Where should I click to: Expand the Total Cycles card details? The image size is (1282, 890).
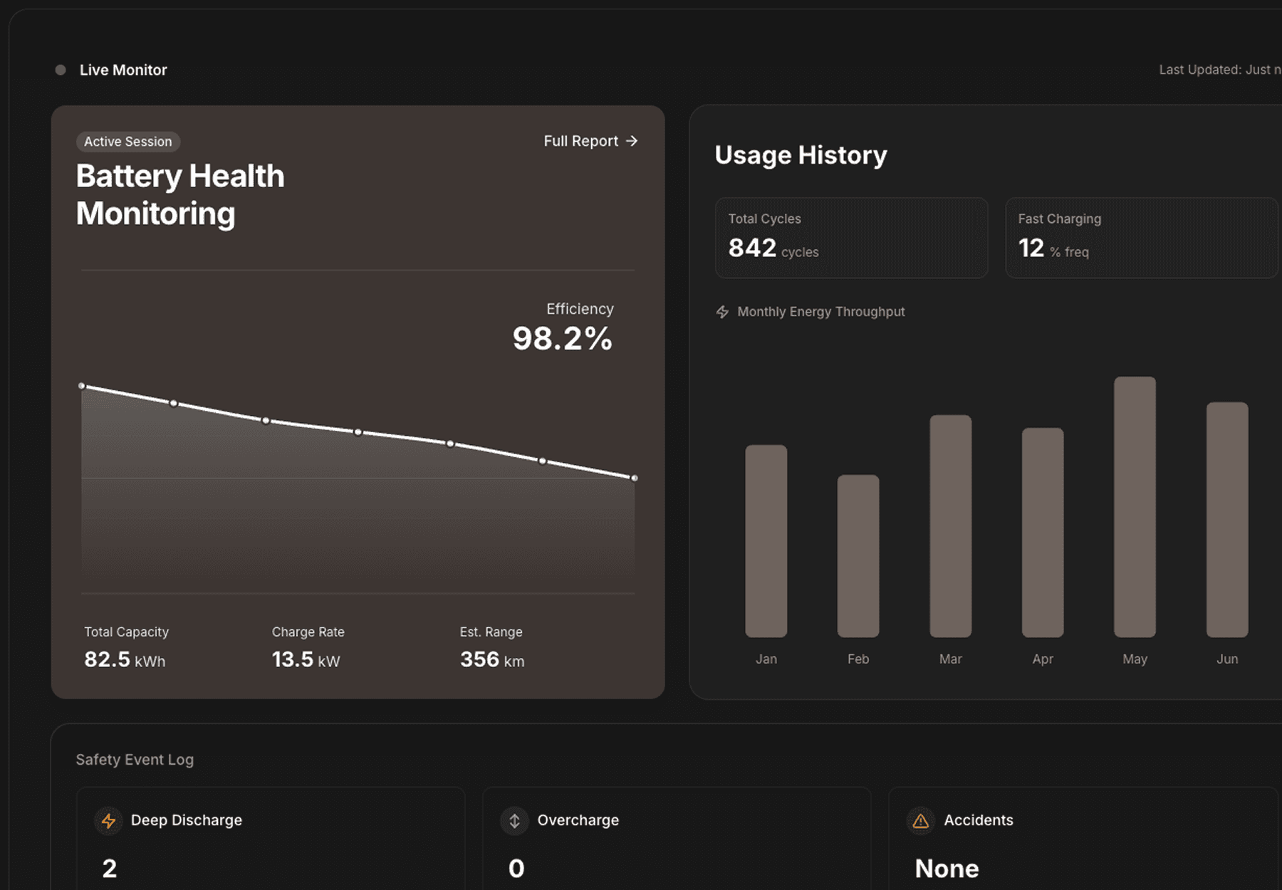(851, 238)
